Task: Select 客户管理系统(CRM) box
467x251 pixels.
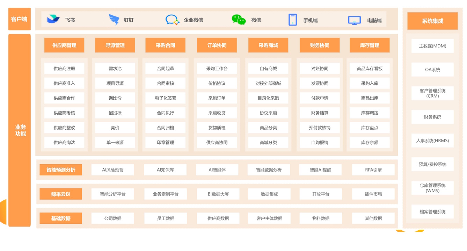Action: pyautogui.click(x=432, y=93)
